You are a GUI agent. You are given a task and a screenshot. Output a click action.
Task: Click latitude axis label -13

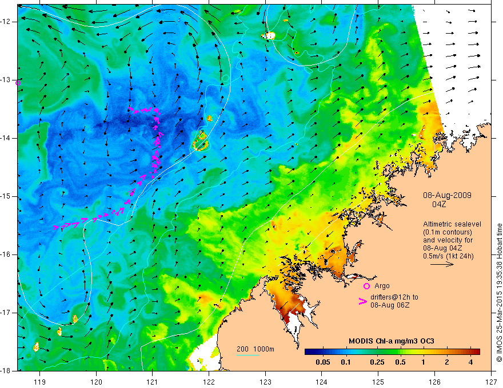pyautogui.click(x=6, y=80)
